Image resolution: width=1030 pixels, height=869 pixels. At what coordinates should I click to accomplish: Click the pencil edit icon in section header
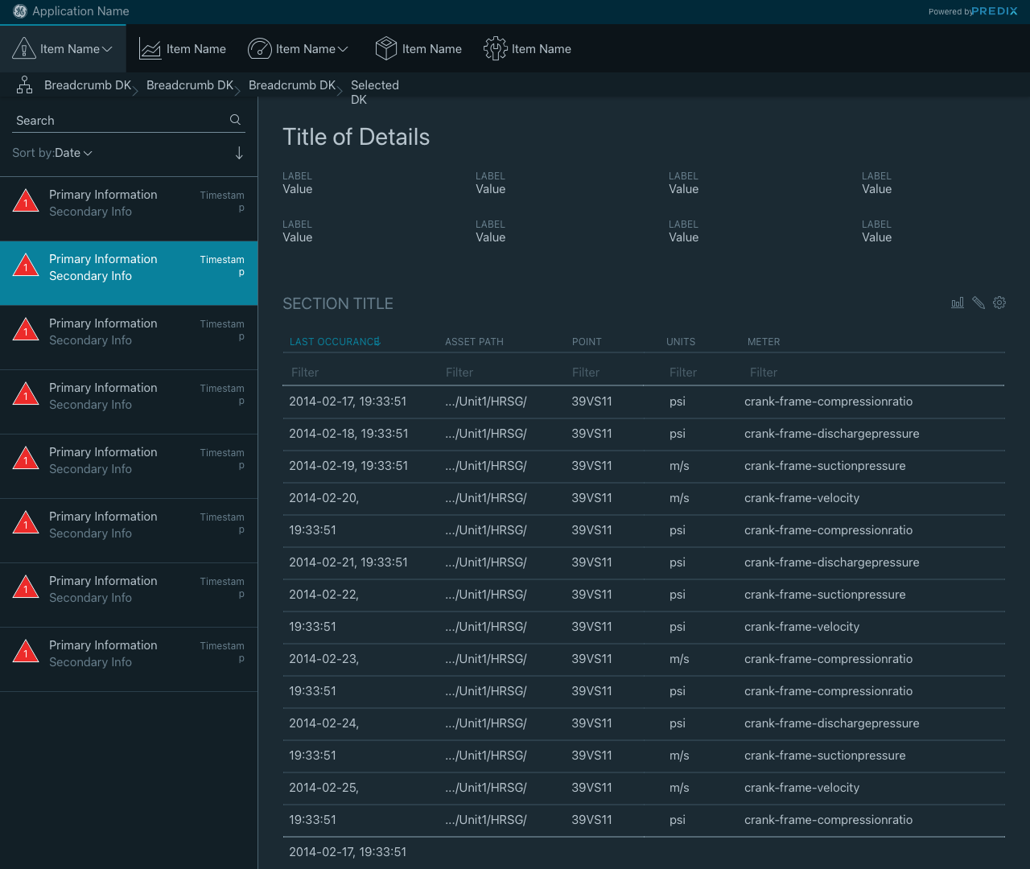point(978,303)
